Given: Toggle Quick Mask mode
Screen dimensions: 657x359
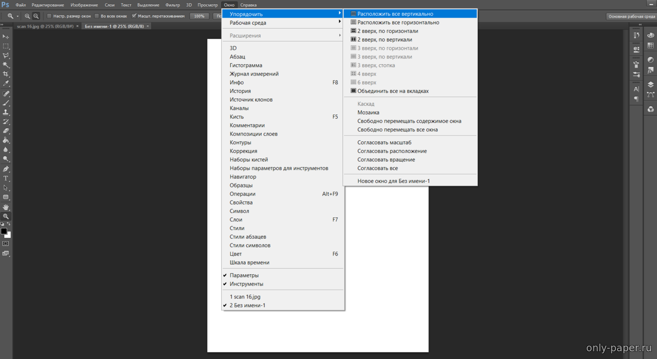Looking at the screenshot, I should pyautogui.click(x=6, y=244).
